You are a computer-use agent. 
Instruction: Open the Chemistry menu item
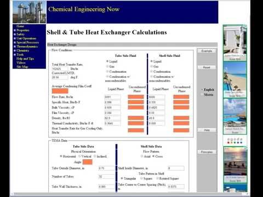click(22, 50)
